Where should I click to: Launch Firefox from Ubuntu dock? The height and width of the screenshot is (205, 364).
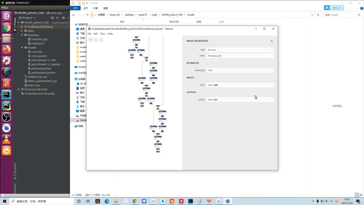pos(6,50)
